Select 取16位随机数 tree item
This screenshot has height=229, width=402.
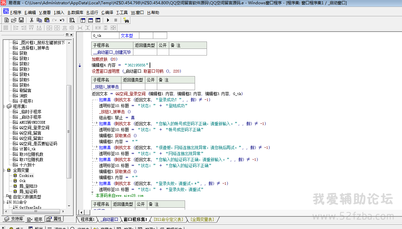pos(31,154)
